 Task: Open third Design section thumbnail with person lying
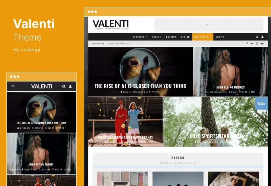(x=233, y=179)
